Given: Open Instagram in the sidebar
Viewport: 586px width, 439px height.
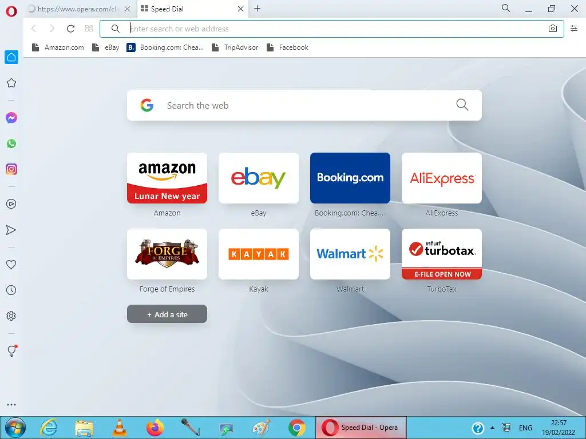Looking at the screenshot, I should [11, 169].
